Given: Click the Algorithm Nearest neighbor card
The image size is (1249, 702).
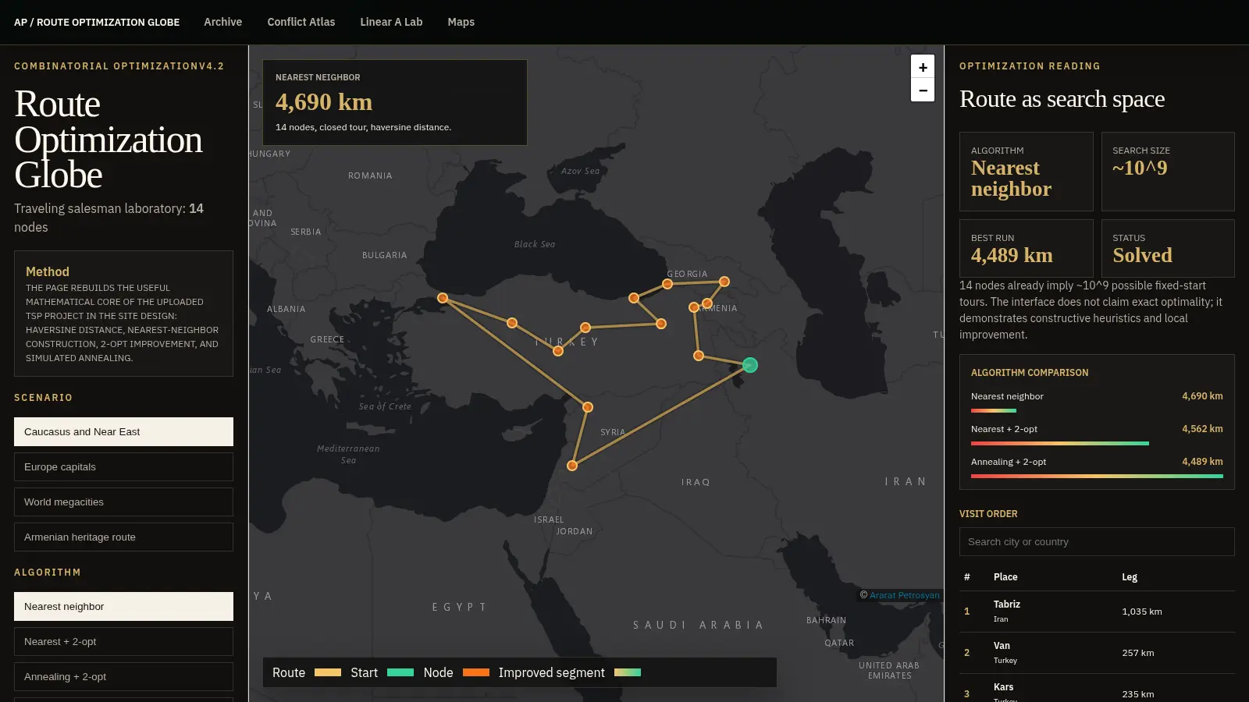Looking at the screenshot, I should 1026,172.
